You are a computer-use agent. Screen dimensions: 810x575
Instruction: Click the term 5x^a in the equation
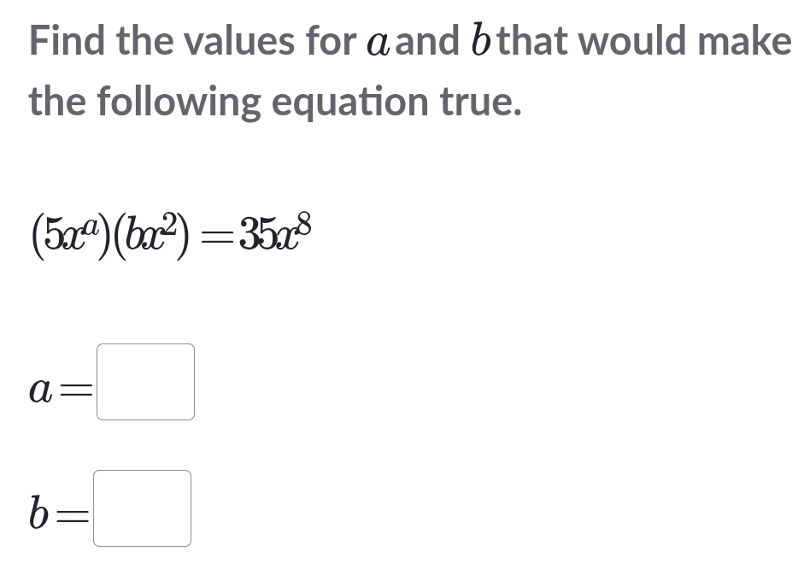(x=73, y=233)
